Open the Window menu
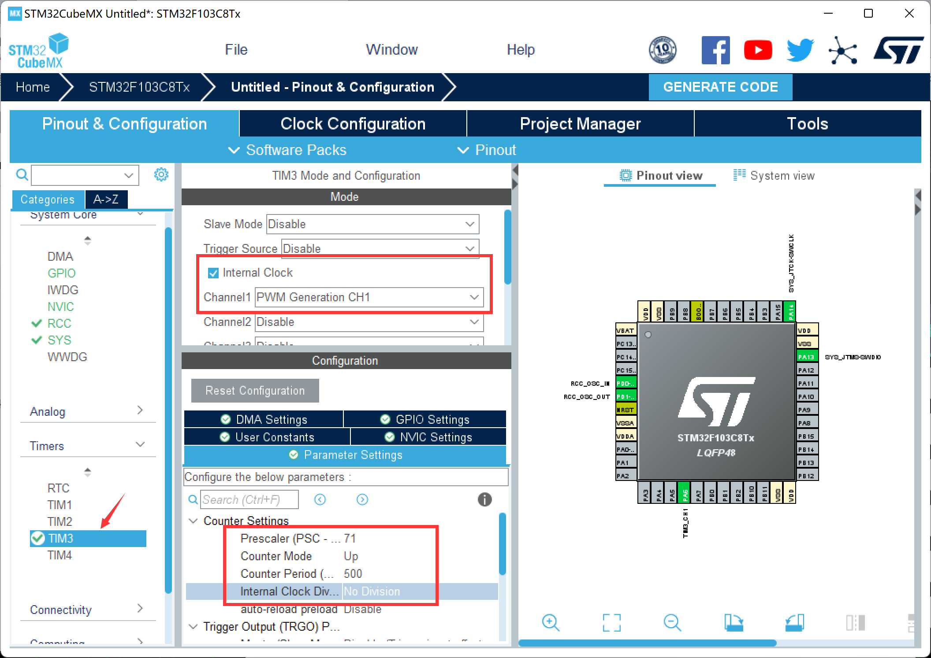 pos(392,49)
